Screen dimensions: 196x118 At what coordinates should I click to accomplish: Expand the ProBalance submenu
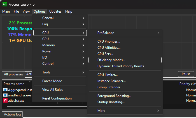pyautogui.click(x=125, y=33)
